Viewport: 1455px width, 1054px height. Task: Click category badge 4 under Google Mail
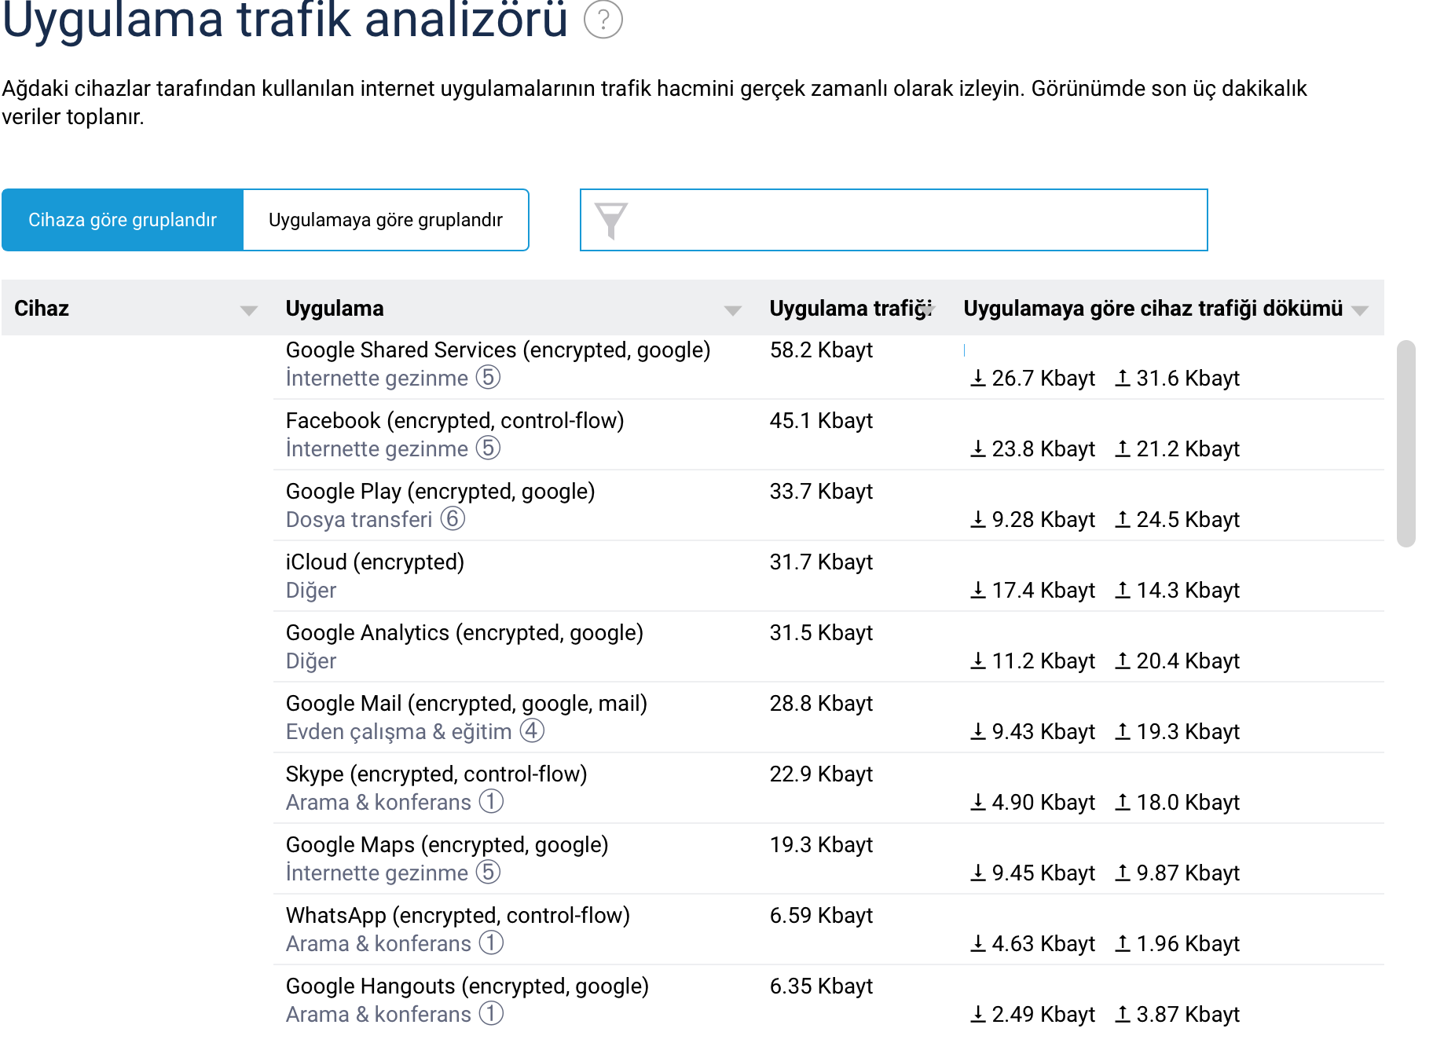coord(532,731)
